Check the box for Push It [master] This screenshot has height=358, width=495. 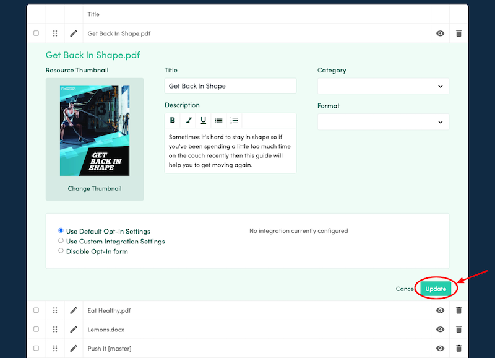[37, 348]
